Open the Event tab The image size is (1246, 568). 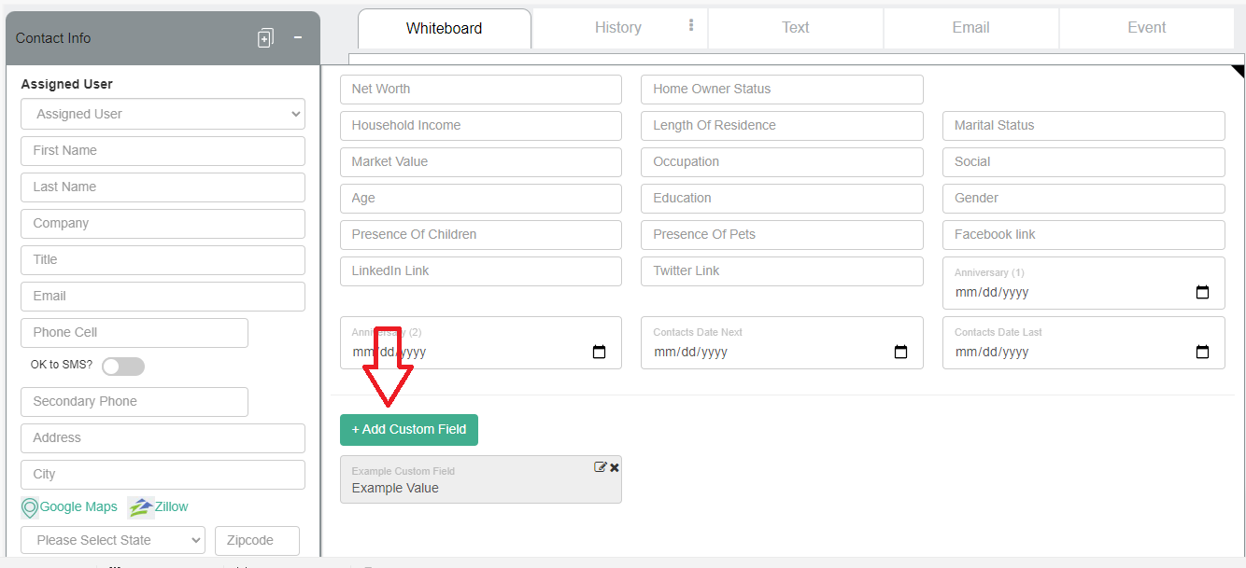[x=1146, y=27]
